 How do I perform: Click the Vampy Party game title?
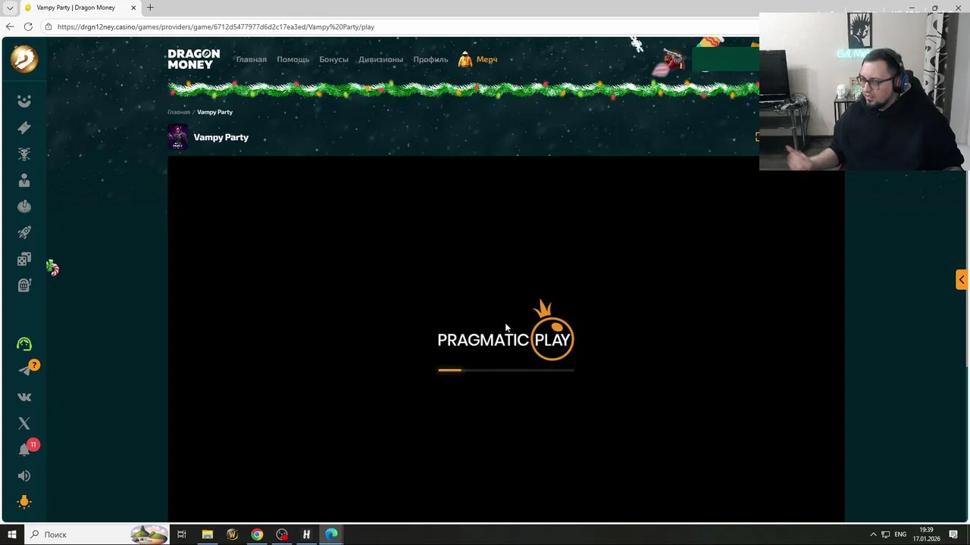[x=221, y=138]
